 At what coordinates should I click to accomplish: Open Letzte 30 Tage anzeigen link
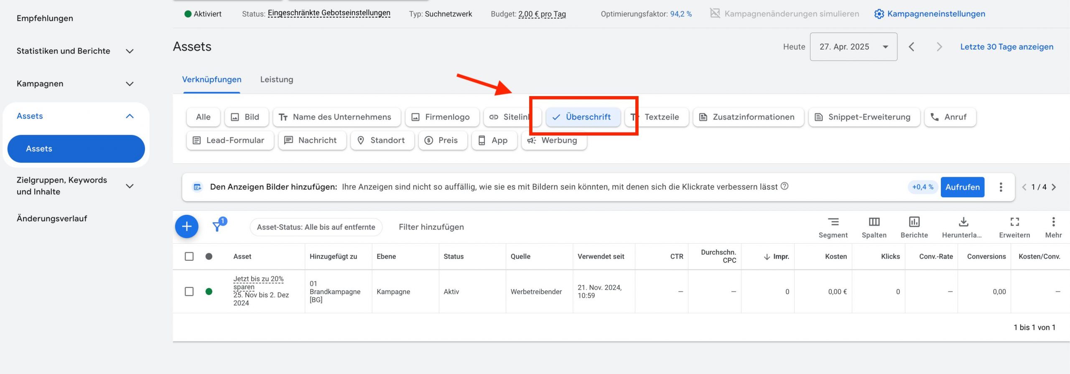click(1006, 47)
